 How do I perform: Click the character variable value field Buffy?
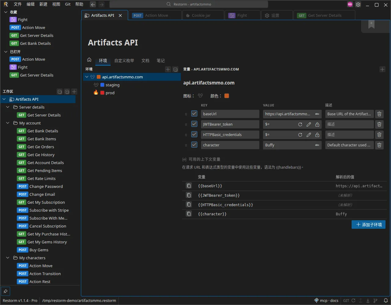(x=292, y=145)
